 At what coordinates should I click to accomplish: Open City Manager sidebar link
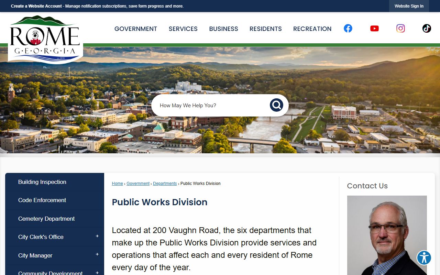(35, 255)
